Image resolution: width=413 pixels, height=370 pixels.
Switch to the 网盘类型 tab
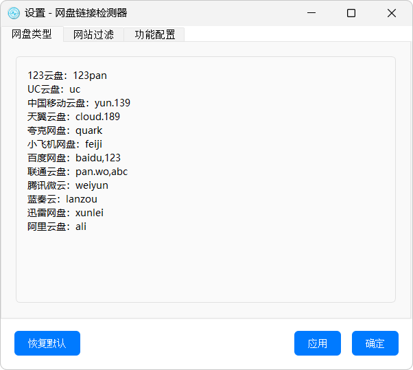coord(32,34)
